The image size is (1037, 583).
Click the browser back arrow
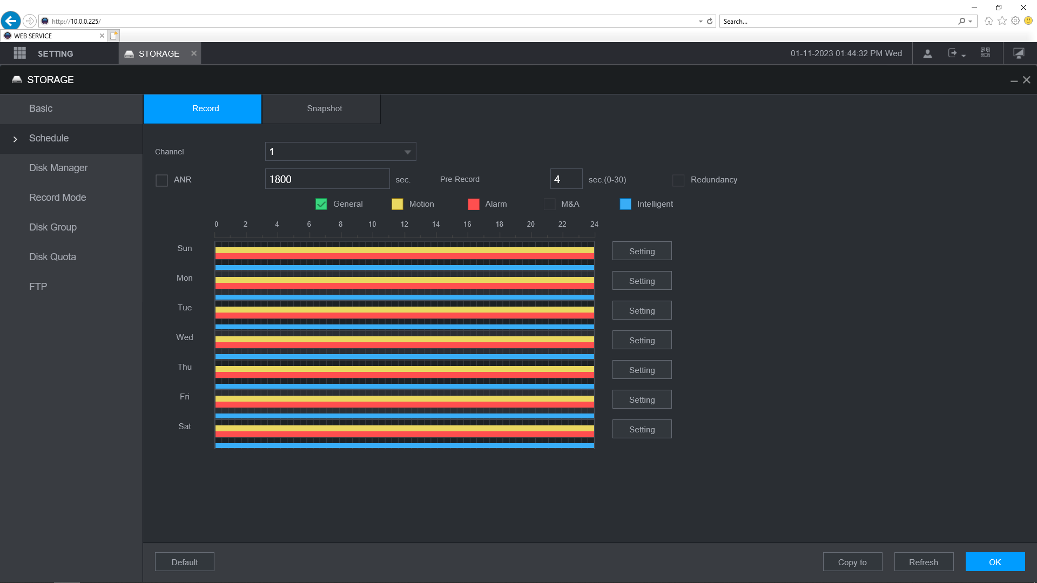point(11,21)
